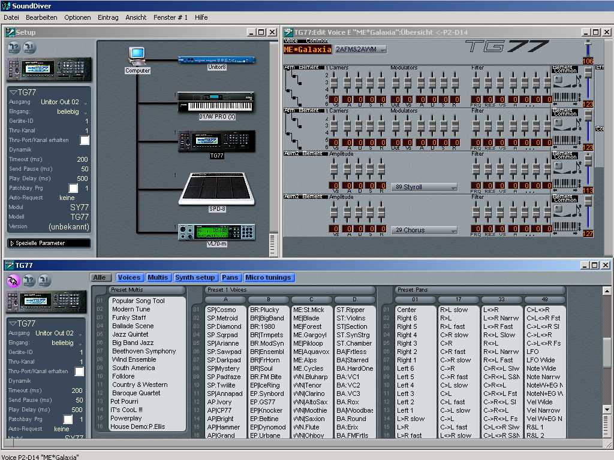Click the transmit (!) button in TG77 window
Viewport: 614px width, 460px height.
(44, 280)
